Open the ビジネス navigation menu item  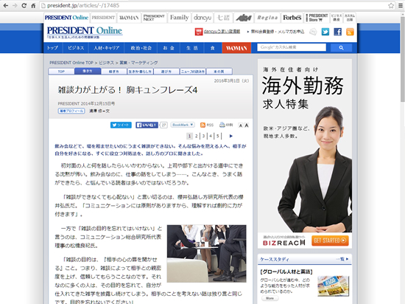click(x=76, y=48)
